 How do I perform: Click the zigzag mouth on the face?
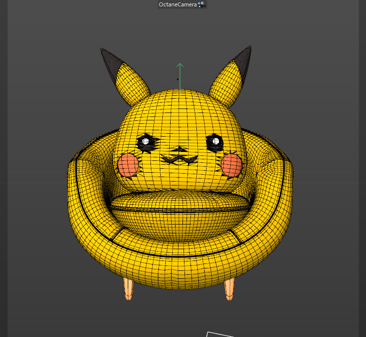click(x=179, y=160)
